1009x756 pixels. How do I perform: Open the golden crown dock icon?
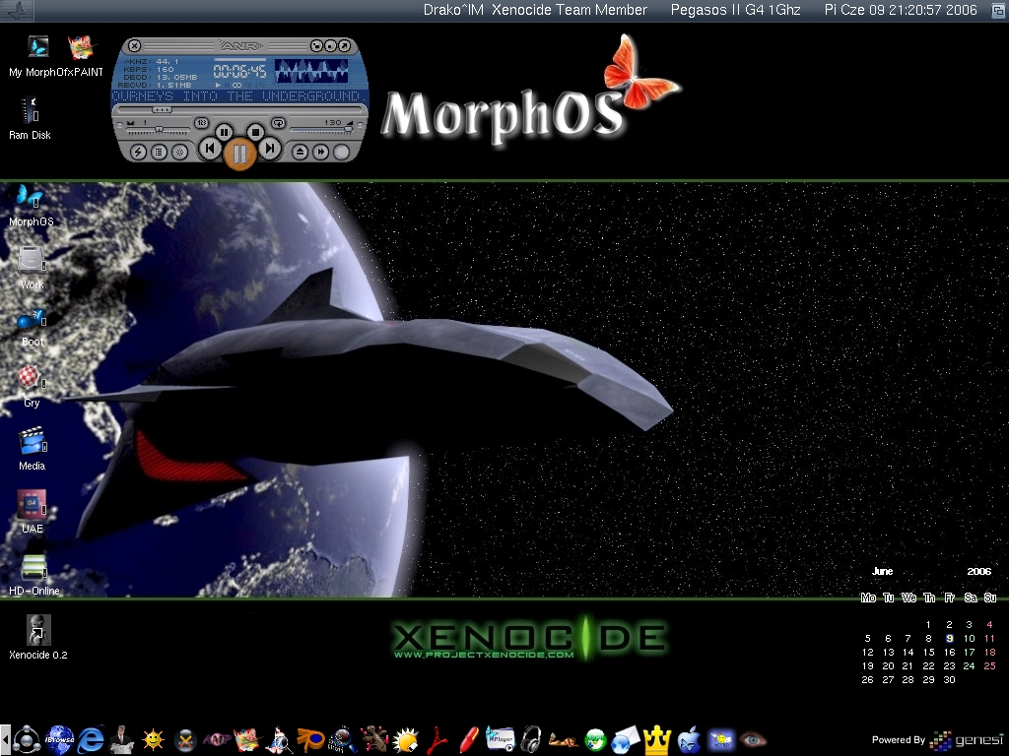(x=657, y=740)
